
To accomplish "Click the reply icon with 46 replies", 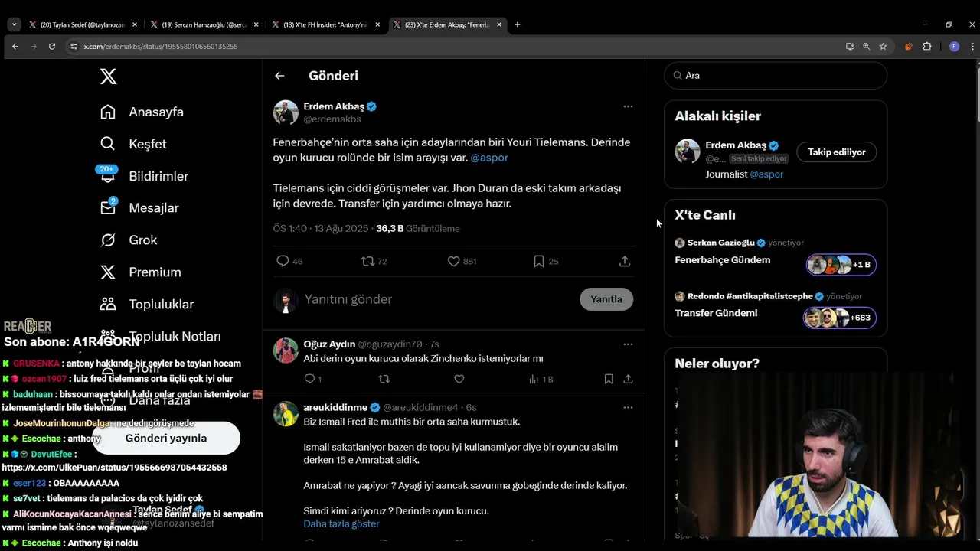I will (x=289, y=261).
